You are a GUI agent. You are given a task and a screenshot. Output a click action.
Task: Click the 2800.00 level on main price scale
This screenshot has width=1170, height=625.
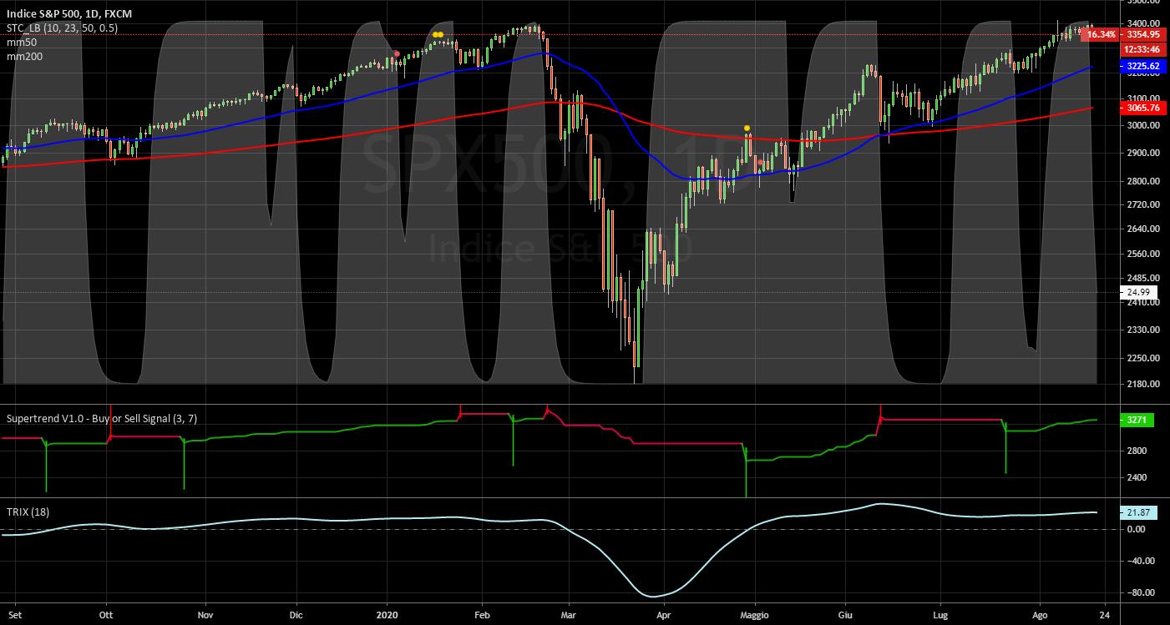(x=1143, y=181)
